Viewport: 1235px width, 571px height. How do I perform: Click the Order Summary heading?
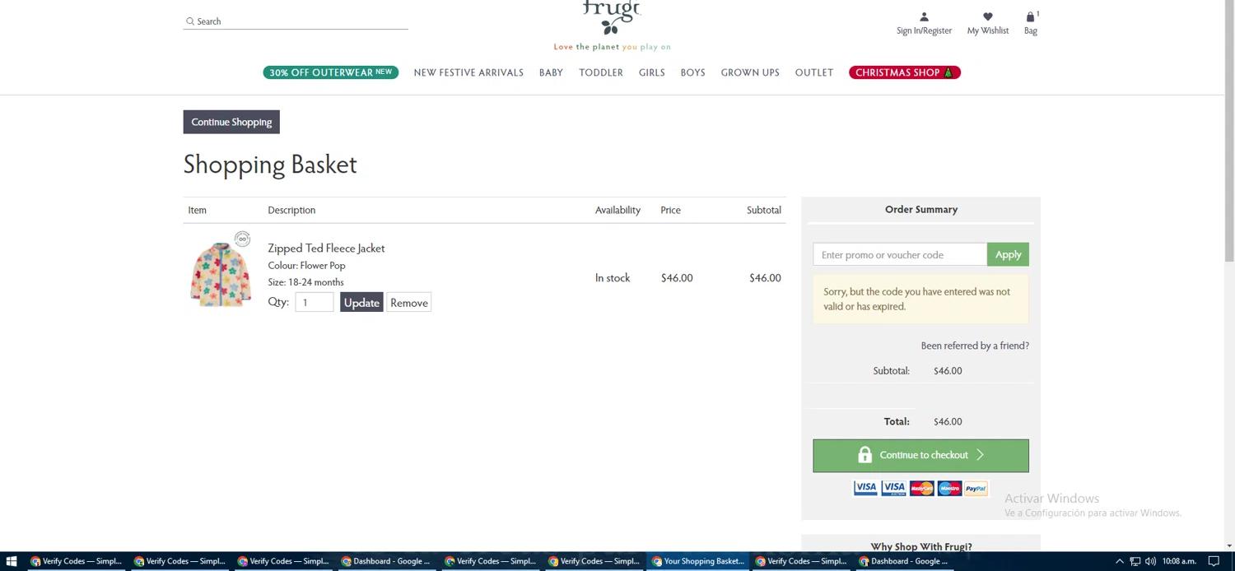[x=921, y=210]
